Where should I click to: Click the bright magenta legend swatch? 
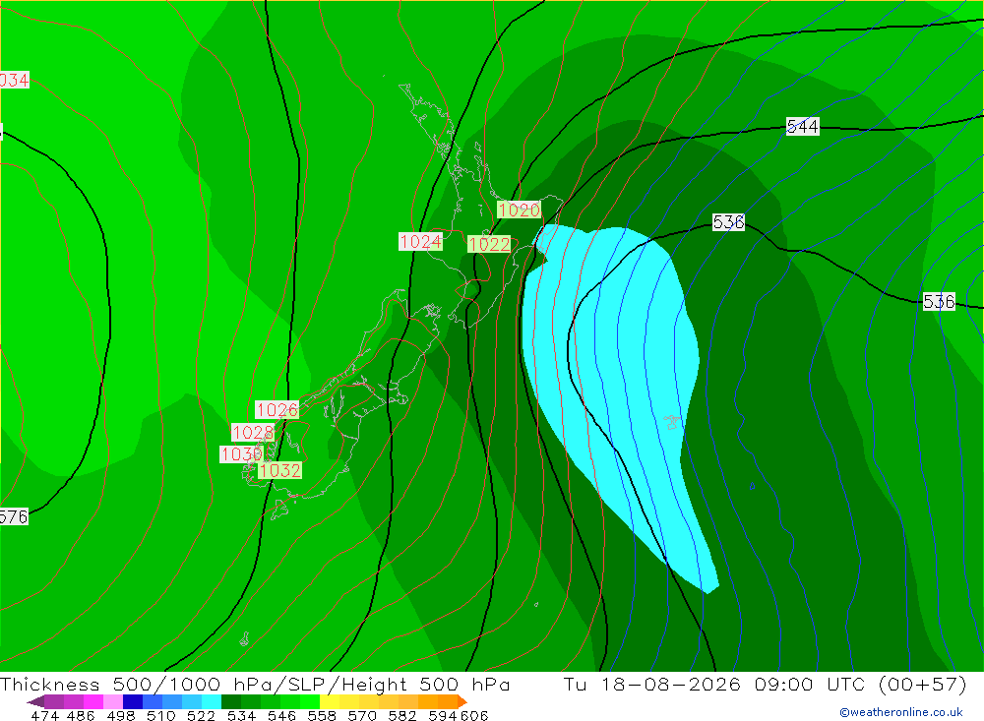coord(93,701)
